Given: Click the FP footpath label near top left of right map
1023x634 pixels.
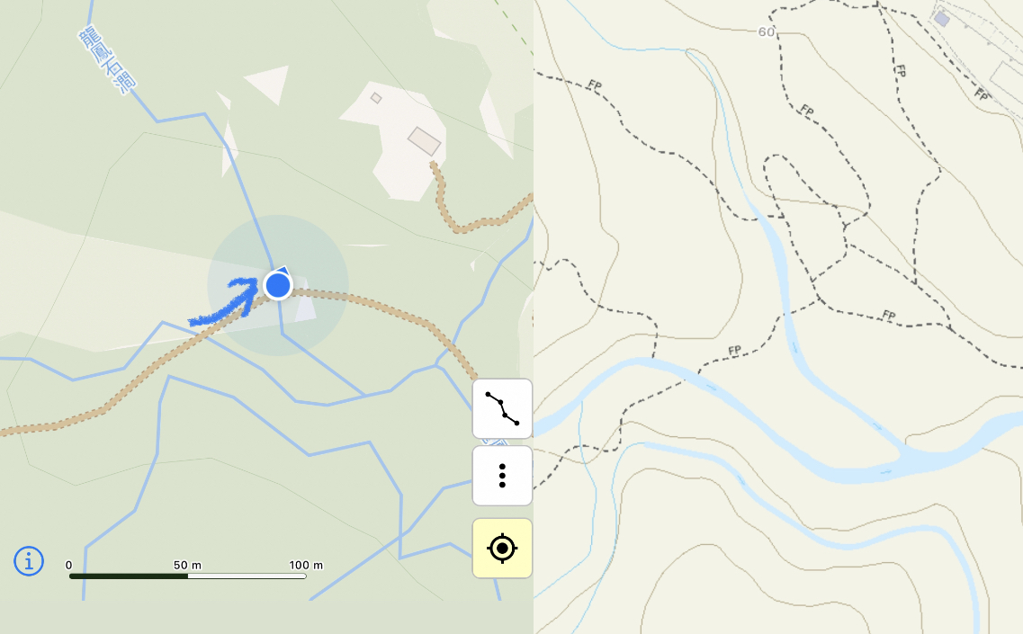Looking at the screenshot, I should (595, 85).
